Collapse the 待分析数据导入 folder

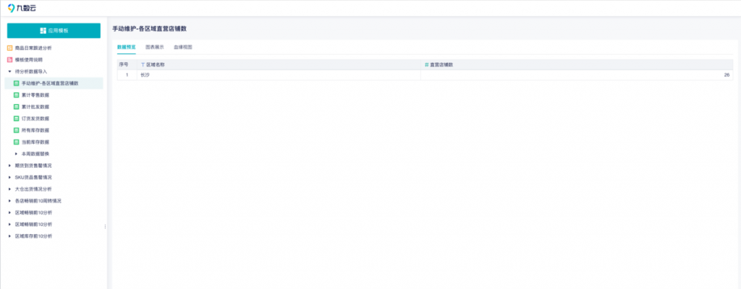9,72
